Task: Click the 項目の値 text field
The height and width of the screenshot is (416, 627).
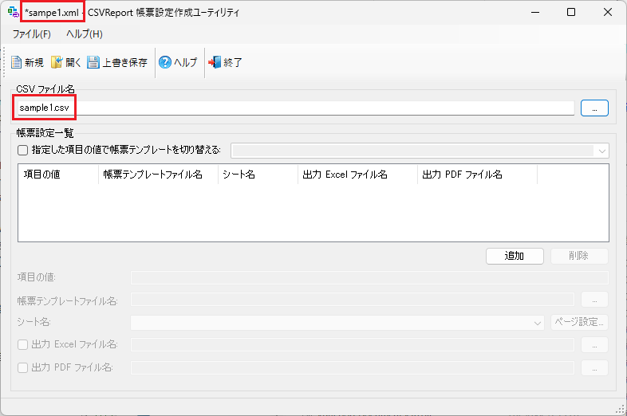Action: click(x=369, y=277)
